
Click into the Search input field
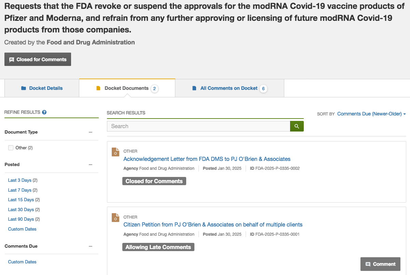pos(199,126)
